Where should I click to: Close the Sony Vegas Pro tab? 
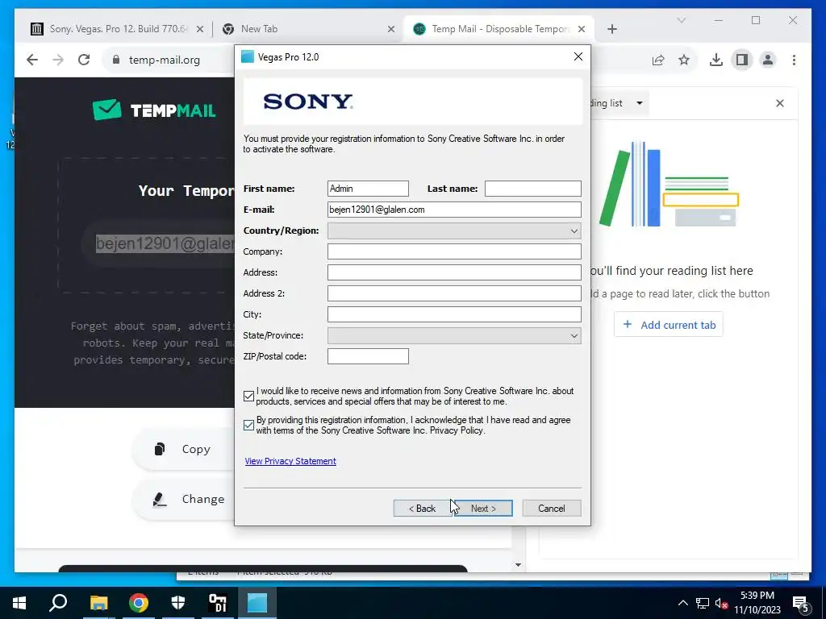click(200, 29)
